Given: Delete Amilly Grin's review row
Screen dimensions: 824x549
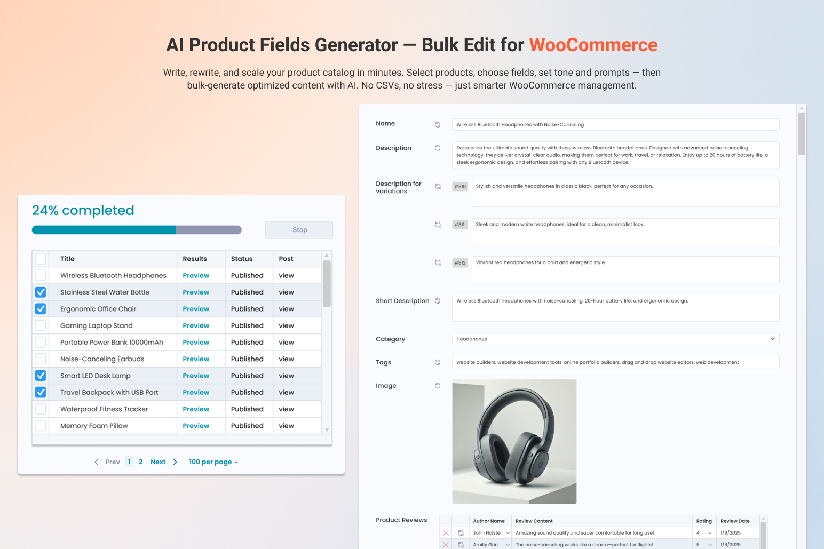Looking at the screenshot, I should (446, 544).
